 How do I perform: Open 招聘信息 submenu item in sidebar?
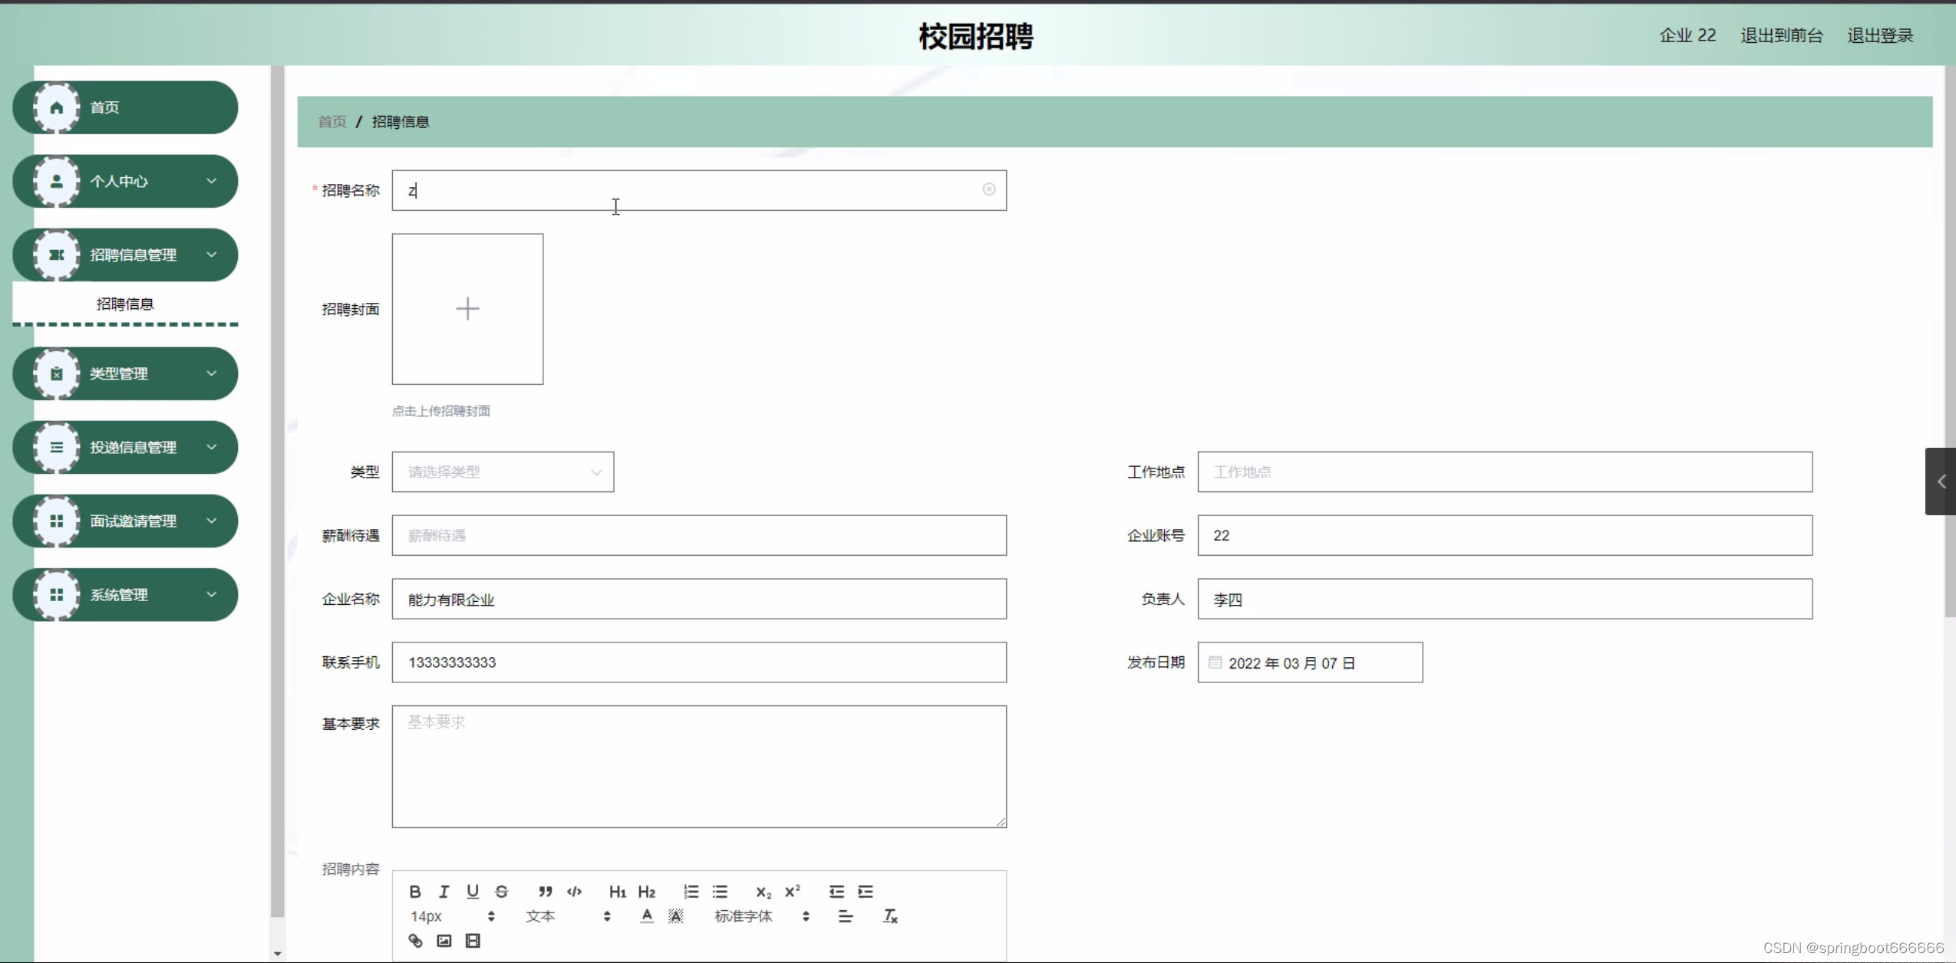pyautogui.click(x=125, y=304)
